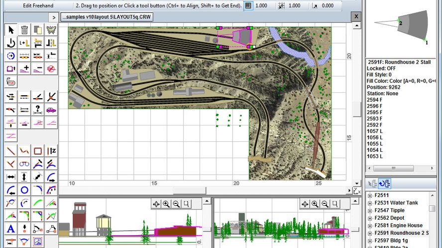The height and width of the screenshot is (248, 442).
Task: Click the purple car icon
Action: click(51, 109)
